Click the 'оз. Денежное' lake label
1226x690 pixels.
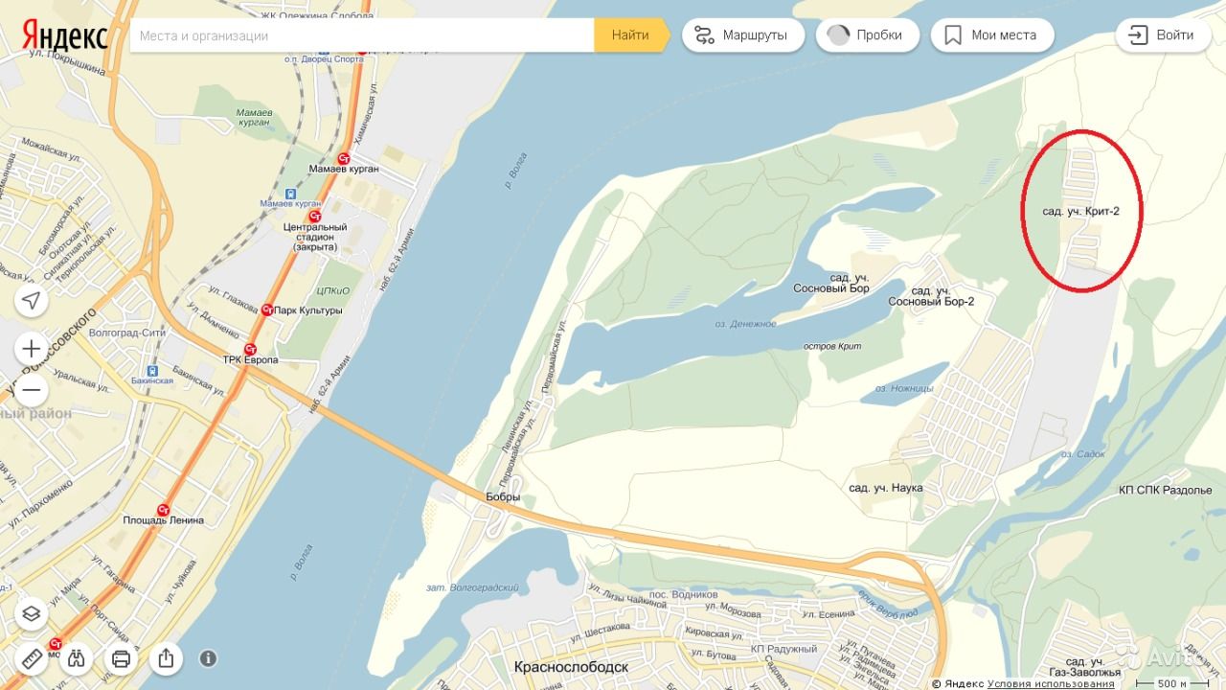pyautogui.click(x=745, y=324)
